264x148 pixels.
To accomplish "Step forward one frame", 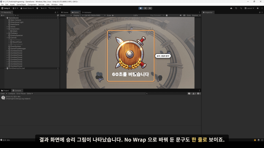I will pyautogui.click(x=150, y=8).
